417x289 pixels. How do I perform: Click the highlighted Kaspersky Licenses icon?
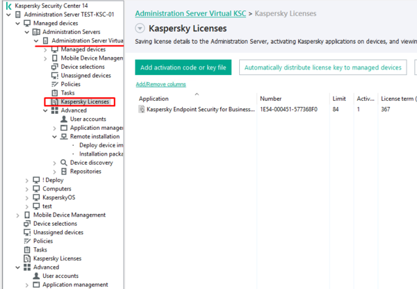(x=55, y=101)
